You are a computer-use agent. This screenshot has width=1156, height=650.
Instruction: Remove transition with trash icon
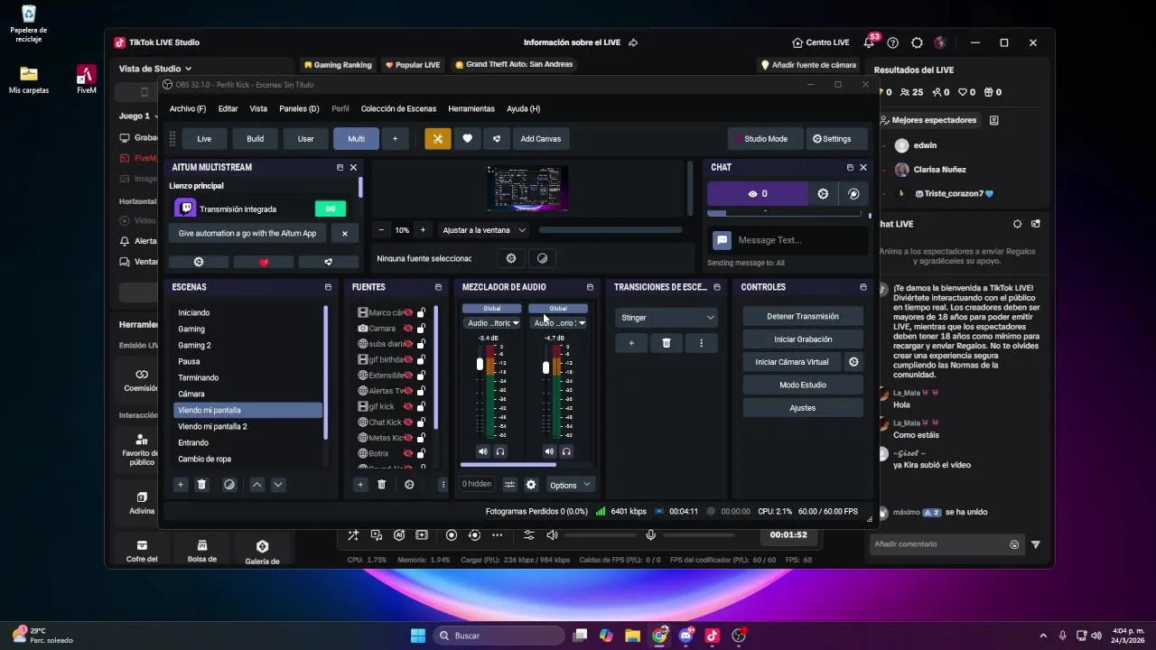(667, 343)
